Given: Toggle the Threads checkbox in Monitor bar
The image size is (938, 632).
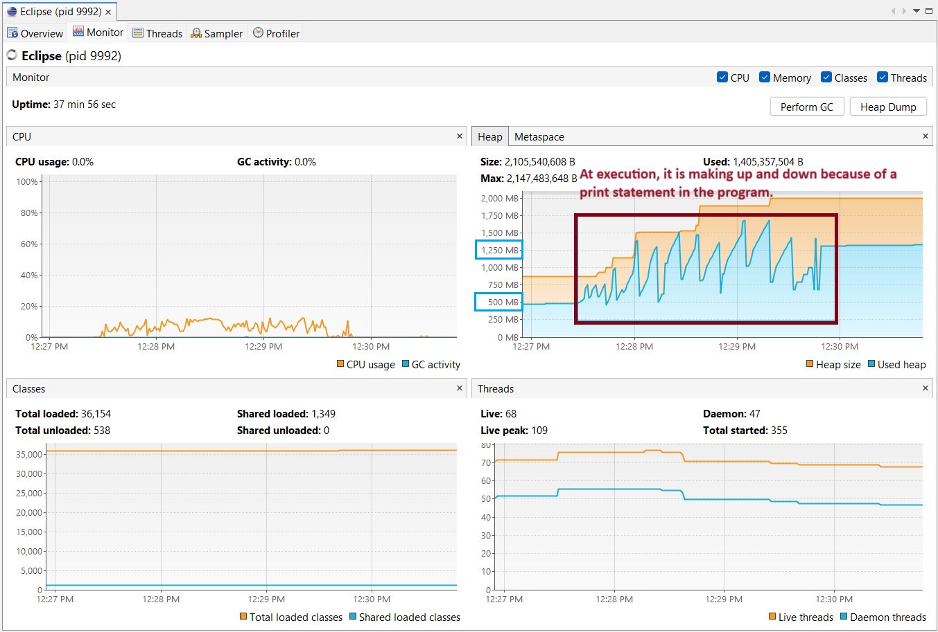Looking at the screenshot, I should click(x=883, y=78).
